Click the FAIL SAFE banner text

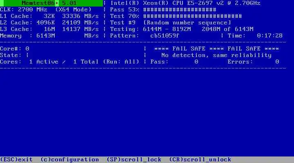[216, 48]
